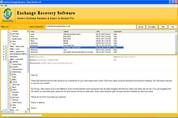178x118 pixels.
Task: Expand the Mailbox - Adrian Carter node
Action: (4, 47)
